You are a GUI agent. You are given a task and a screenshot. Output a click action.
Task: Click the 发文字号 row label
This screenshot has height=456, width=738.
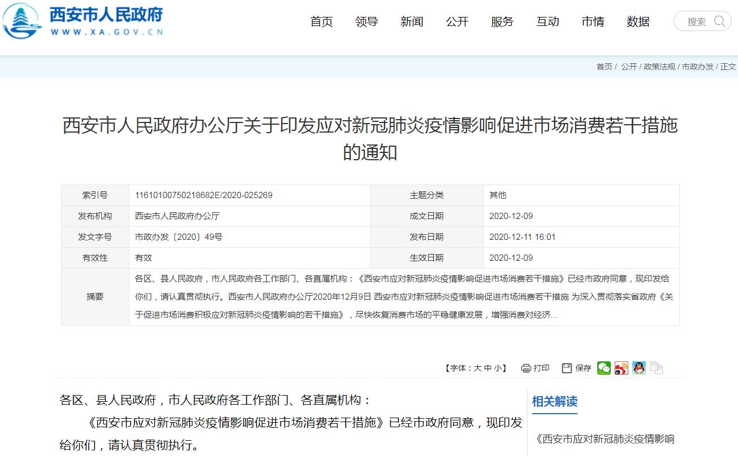coord(95,237)
